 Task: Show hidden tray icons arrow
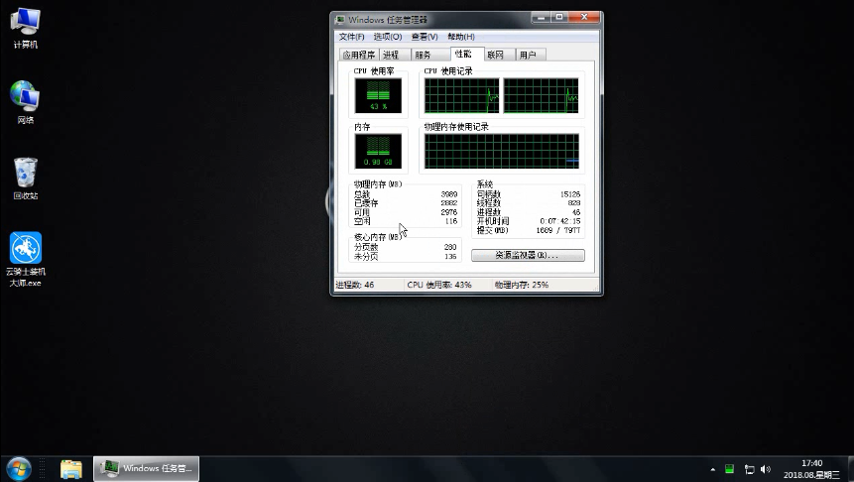(713, 469)
